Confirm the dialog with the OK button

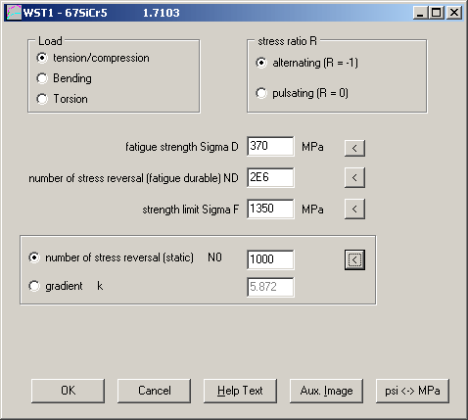[68, 391]
